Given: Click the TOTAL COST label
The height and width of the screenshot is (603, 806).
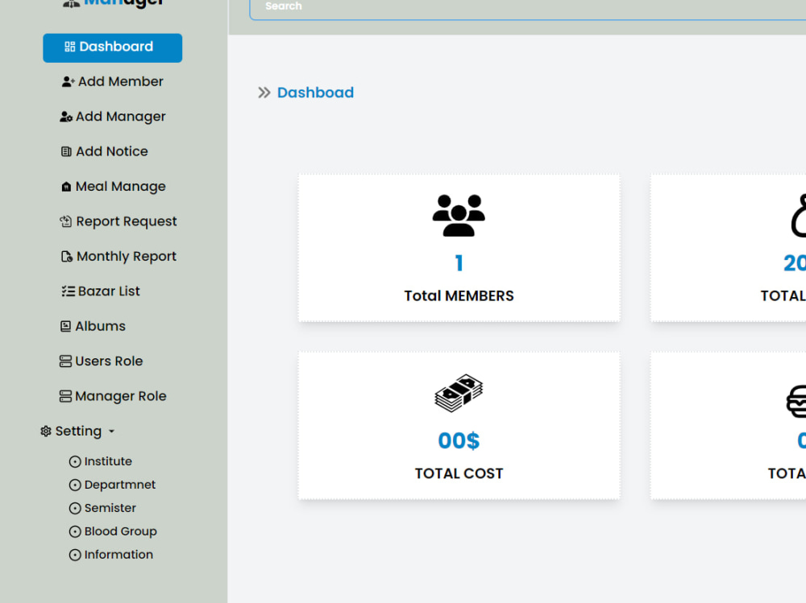Looking at the screenshot, I should pyautogui.click(x=459, y=473).
